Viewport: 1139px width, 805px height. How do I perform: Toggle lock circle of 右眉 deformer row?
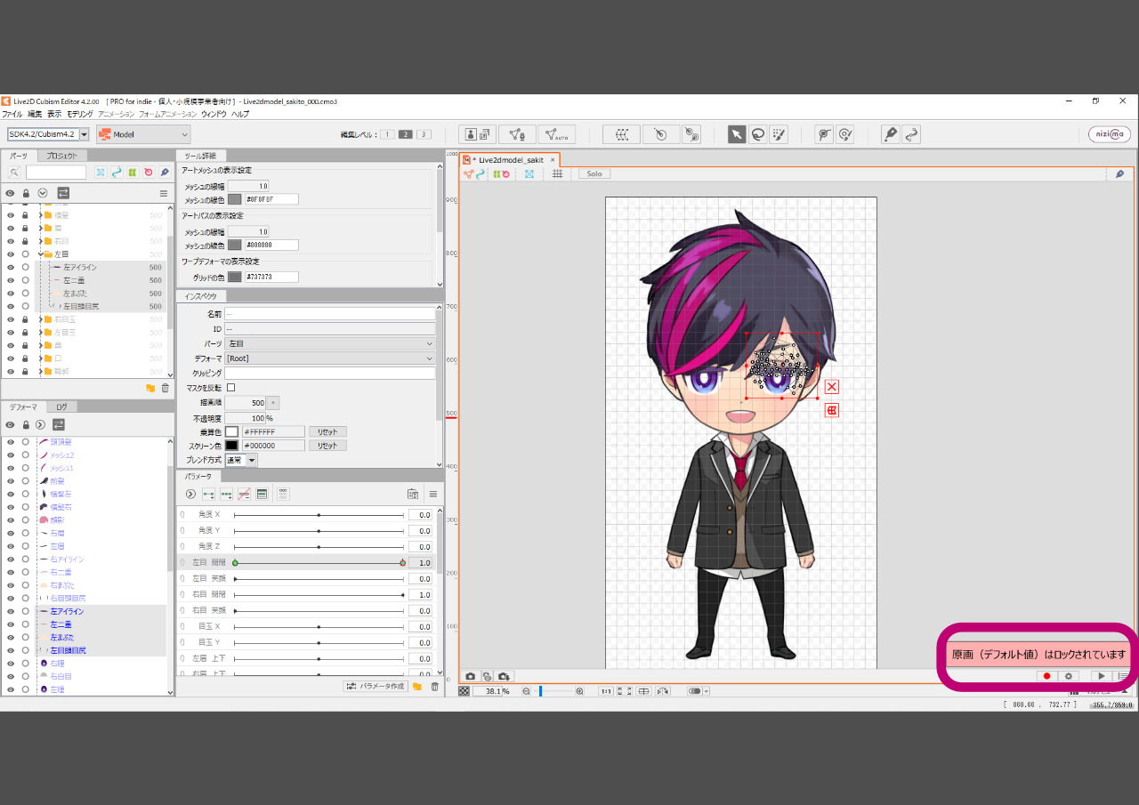pyautogui.click(x=25, y=533)
